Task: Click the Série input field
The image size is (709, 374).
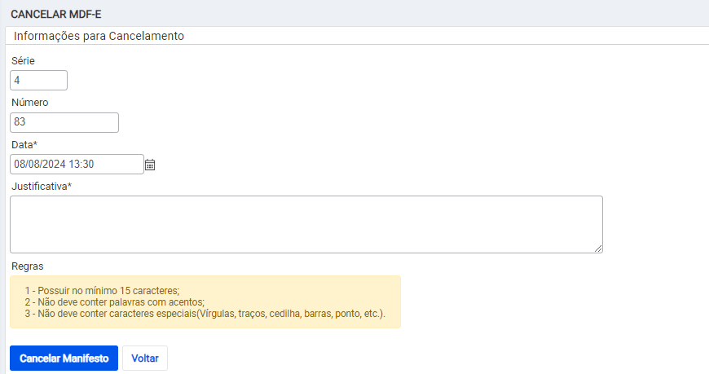Action: 39,80
